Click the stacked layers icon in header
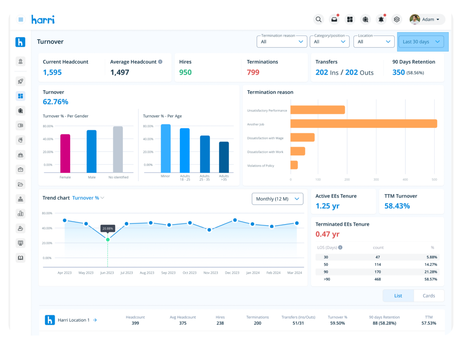The width and height of the screenshot is (461, 343). (x=397, y=19)
